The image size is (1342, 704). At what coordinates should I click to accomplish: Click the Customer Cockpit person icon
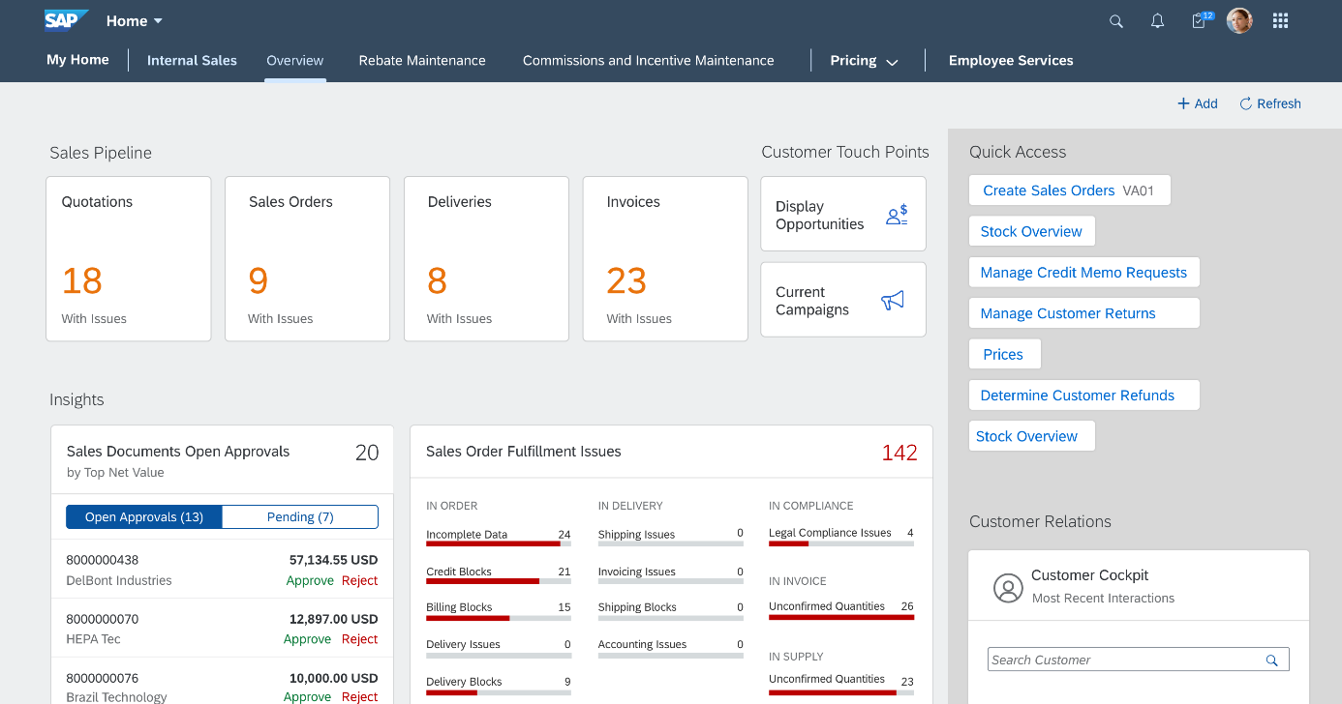1008,587
